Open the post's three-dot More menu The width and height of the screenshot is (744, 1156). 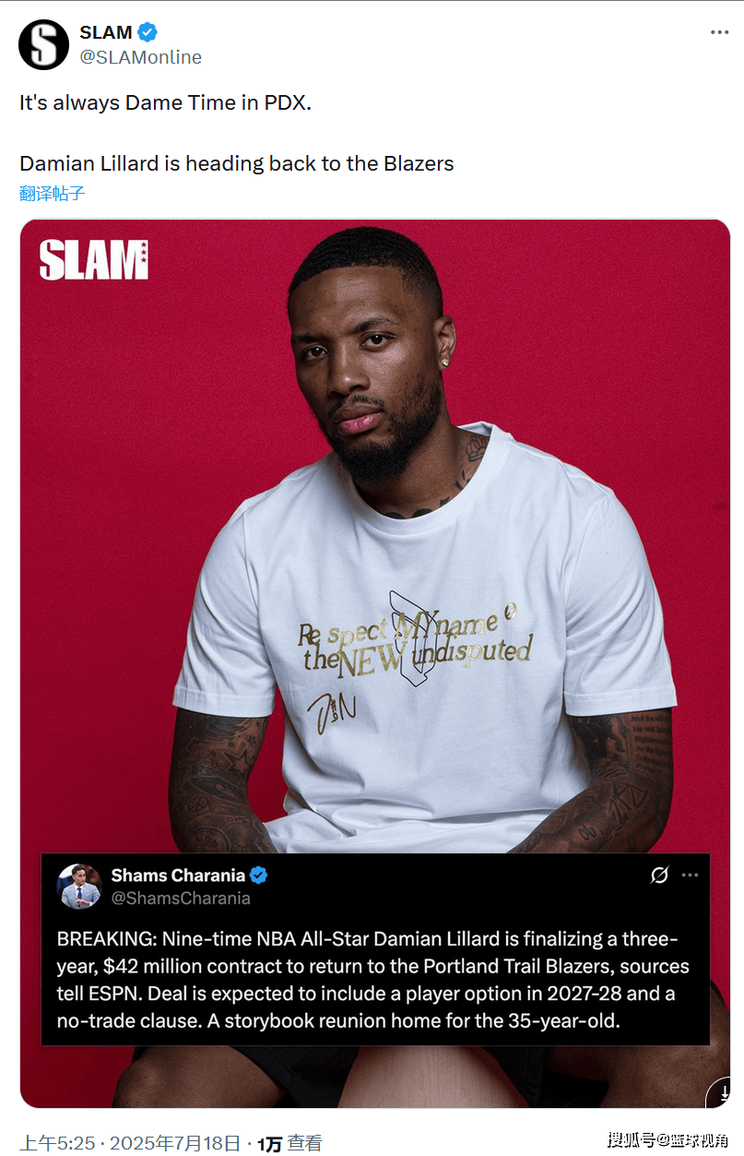click(x=719, y=32)
